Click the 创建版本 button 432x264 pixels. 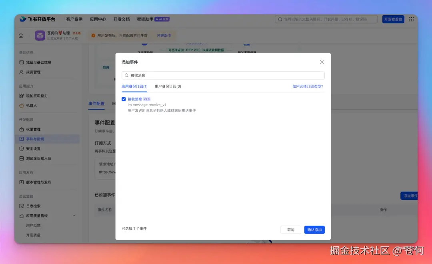coord(164,35)
